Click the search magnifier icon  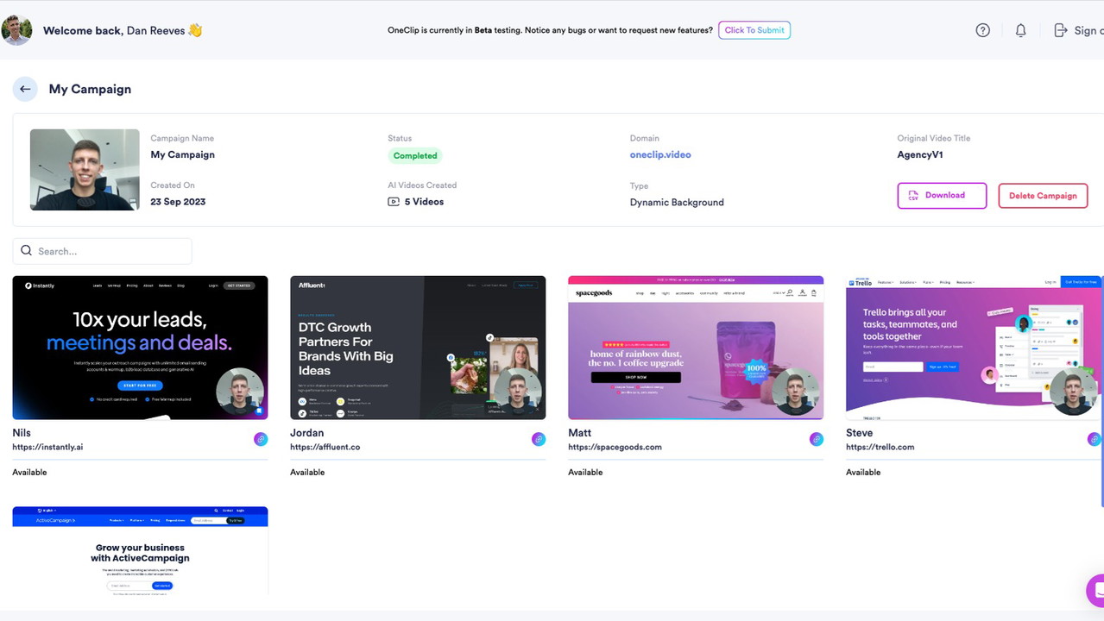(x=27, y=251)
